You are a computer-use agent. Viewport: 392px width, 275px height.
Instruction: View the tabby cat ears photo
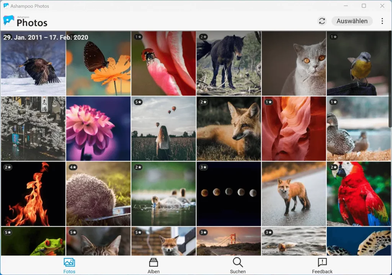pyautogui.click(x=98, y=241)
